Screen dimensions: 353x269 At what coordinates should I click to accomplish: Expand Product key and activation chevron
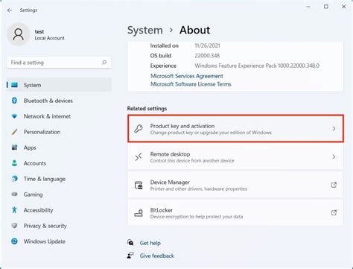tap(334, 129)
